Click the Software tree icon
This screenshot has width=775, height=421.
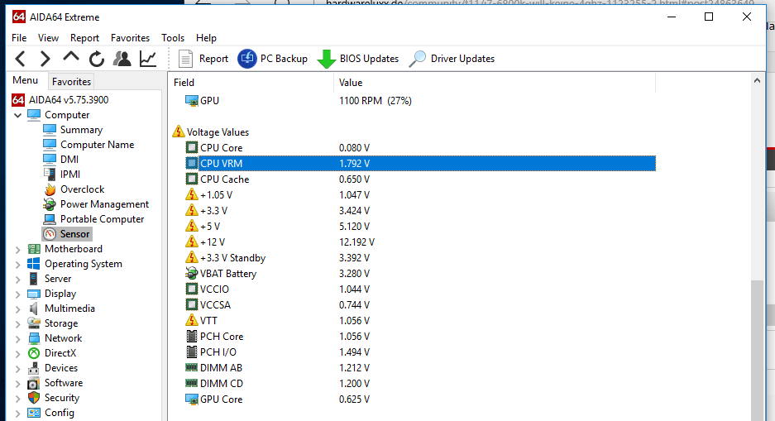click(x=34, y=384)
